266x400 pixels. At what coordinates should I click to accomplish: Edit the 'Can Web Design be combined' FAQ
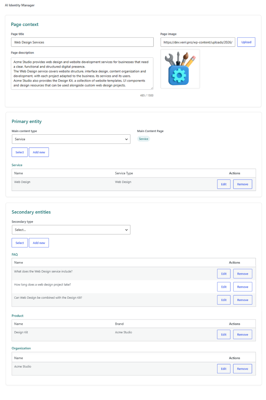click(224, 300)
